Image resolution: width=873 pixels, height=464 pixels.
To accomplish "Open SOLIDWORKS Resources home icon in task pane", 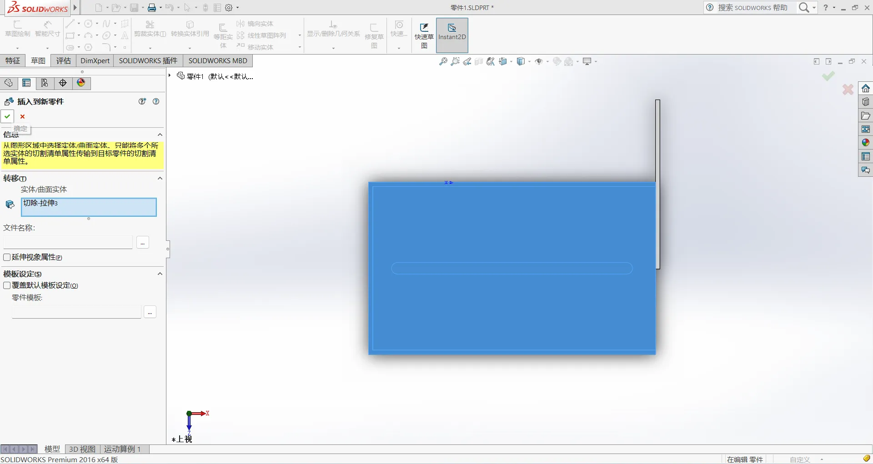I will pos(866,88).
